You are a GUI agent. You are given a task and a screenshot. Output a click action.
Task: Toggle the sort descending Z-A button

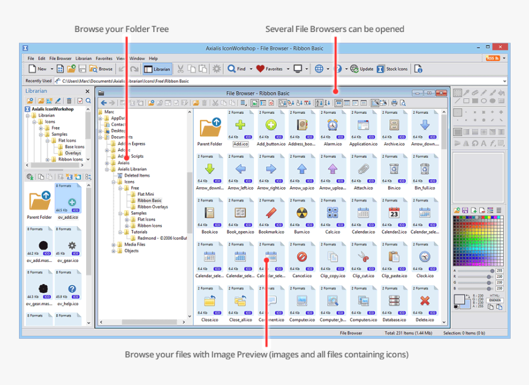click(327, 103)
